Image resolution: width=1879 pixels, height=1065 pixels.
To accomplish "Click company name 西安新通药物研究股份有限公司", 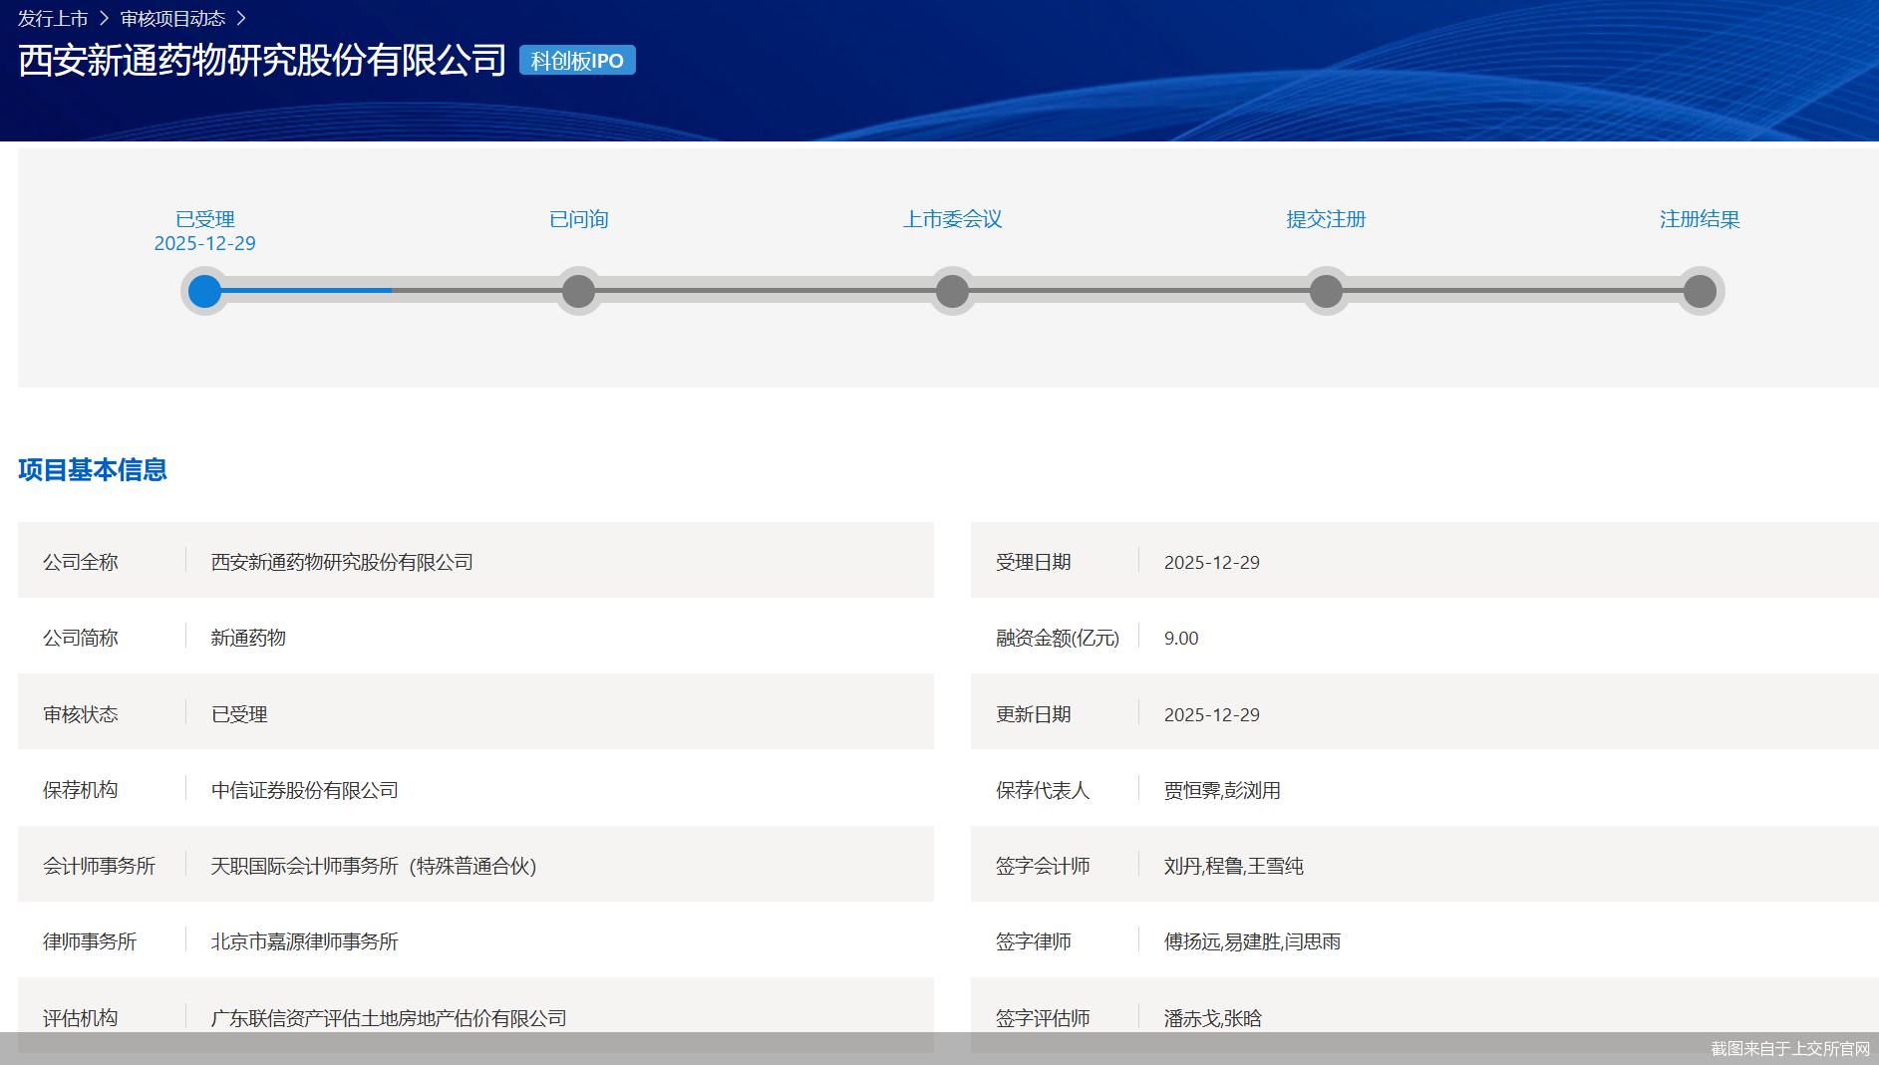I will 341,561.
